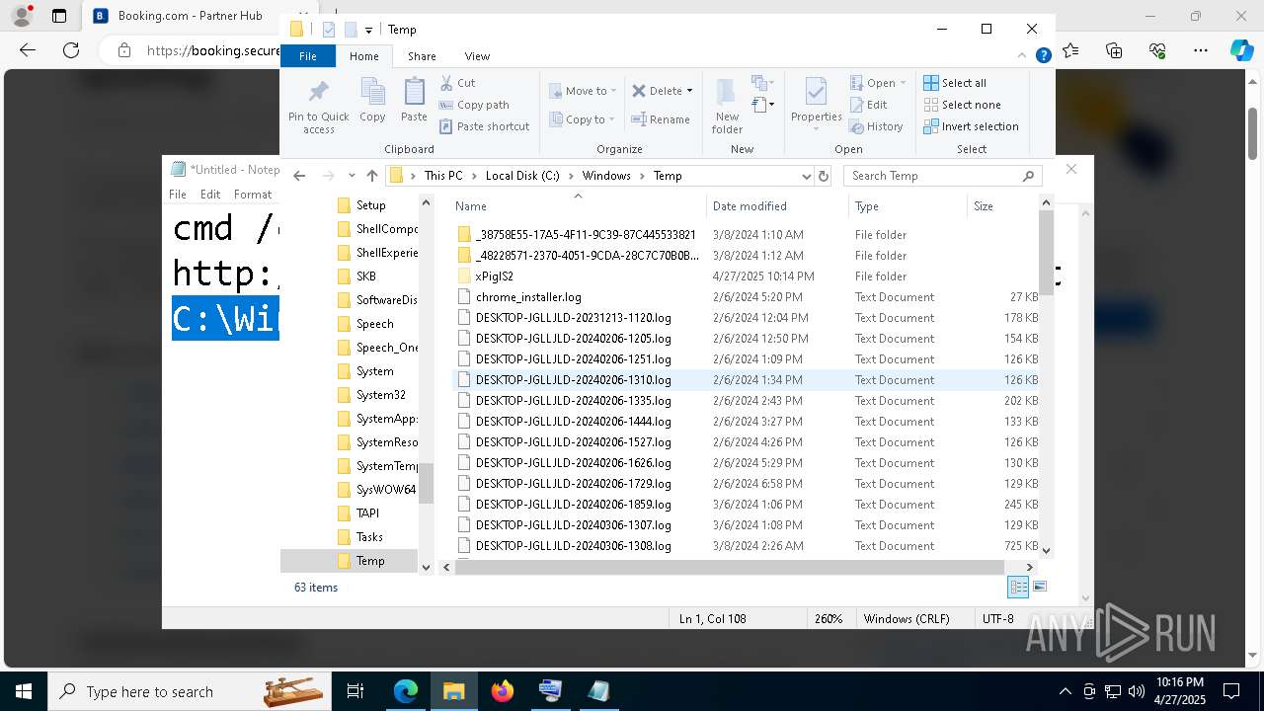Open Recent locations dropdown arrow
1264x711 pixels.
(352, 176)
